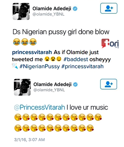
Task: Click the follow button on first tweet
Action: tap(109, 8)
